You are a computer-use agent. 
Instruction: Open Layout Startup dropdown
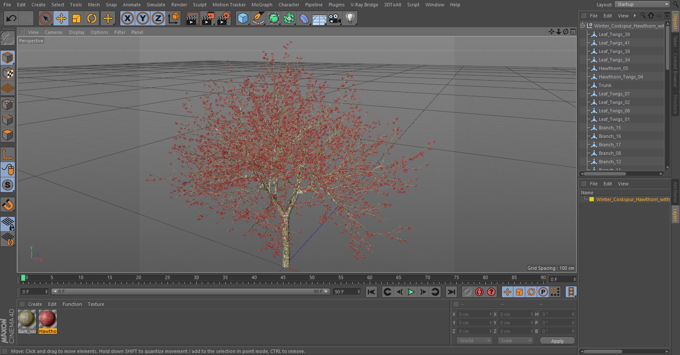[642, 4]
